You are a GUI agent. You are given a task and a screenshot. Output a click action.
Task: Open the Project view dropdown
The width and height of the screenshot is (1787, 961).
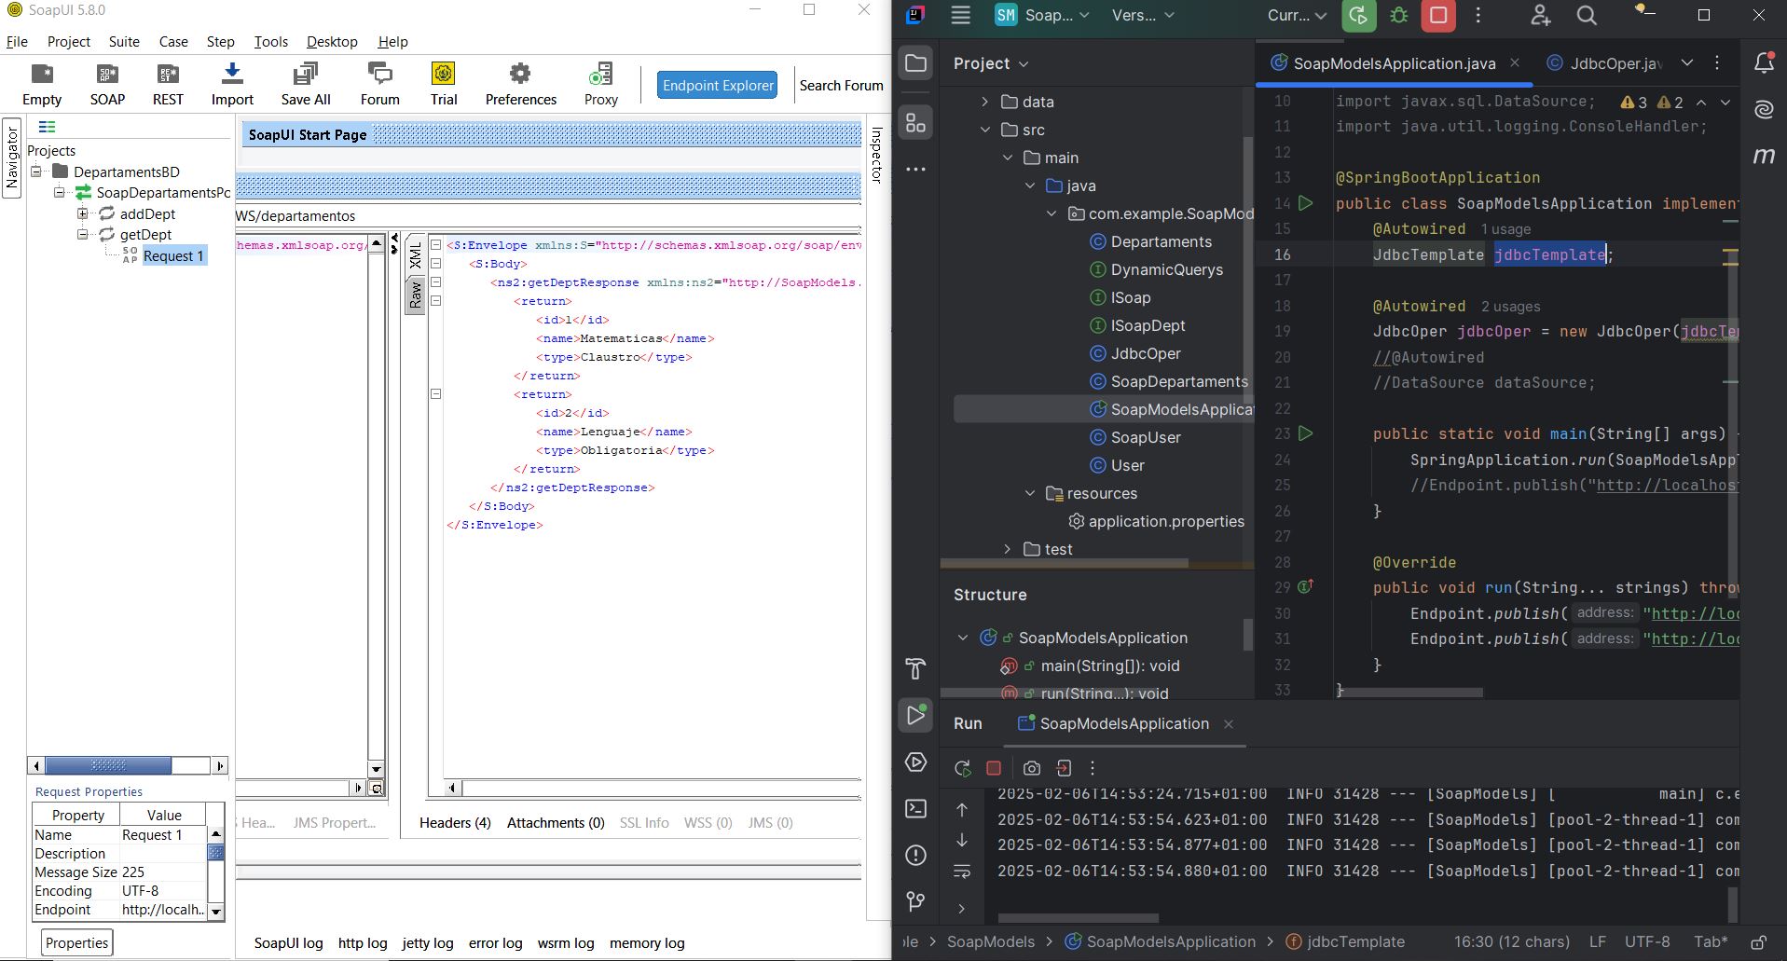point(991,63)
